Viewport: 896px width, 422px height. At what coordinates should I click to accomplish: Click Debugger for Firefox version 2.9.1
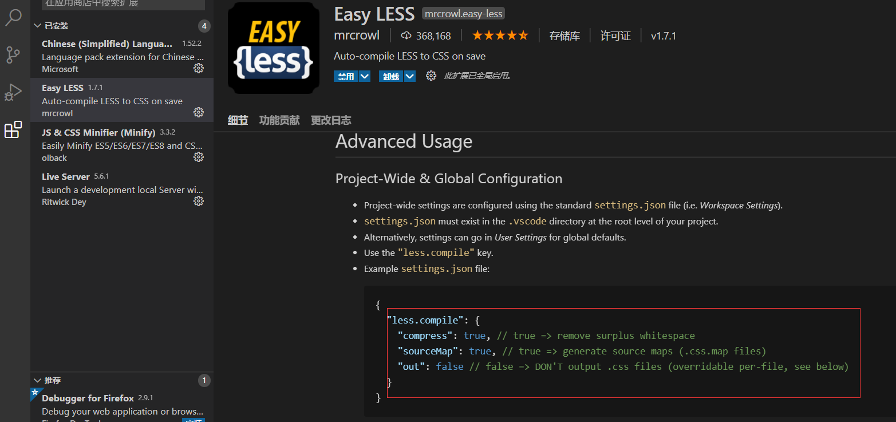point(145,398)
